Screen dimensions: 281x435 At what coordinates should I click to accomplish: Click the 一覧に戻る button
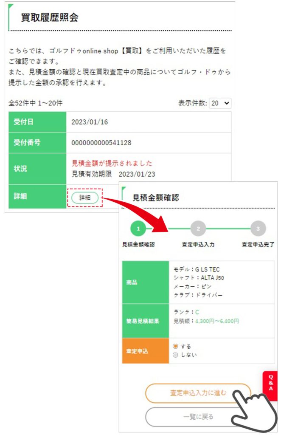[x=198, y=417]
